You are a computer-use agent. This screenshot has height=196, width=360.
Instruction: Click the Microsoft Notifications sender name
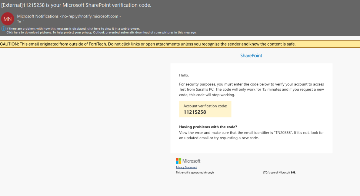(38, 16)
